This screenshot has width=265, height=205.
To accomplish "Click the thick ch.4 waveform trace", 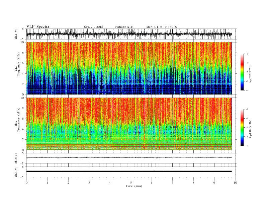I will pos(129,172).
